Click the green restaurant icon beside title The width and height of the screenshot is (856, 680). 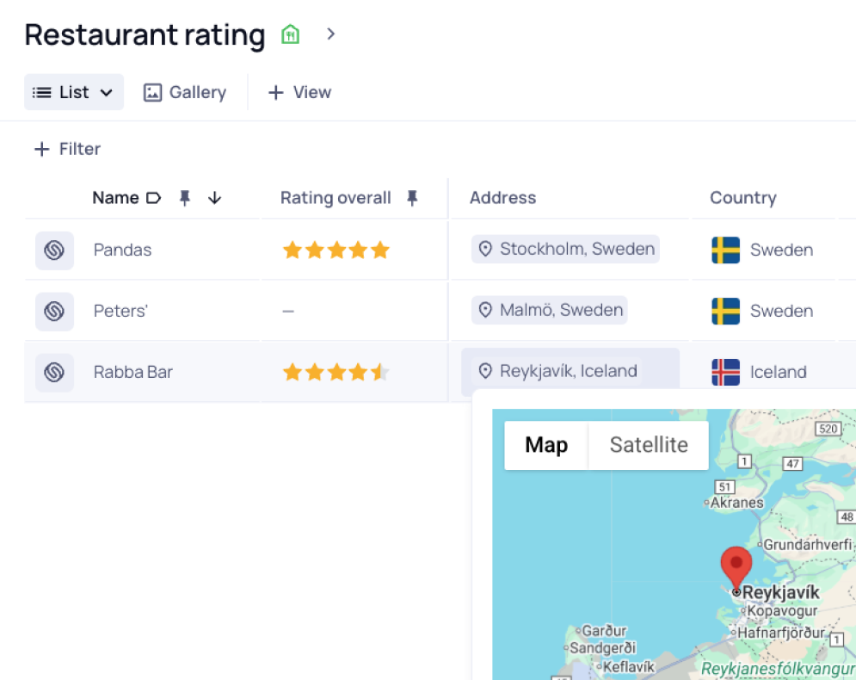[291, 35]
